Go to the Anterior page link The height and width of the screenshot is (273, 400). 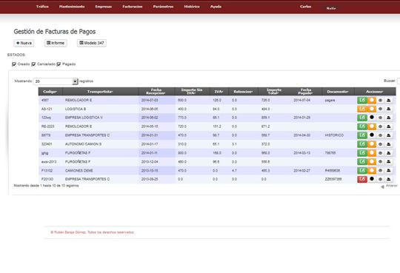(x=390, y=186)
